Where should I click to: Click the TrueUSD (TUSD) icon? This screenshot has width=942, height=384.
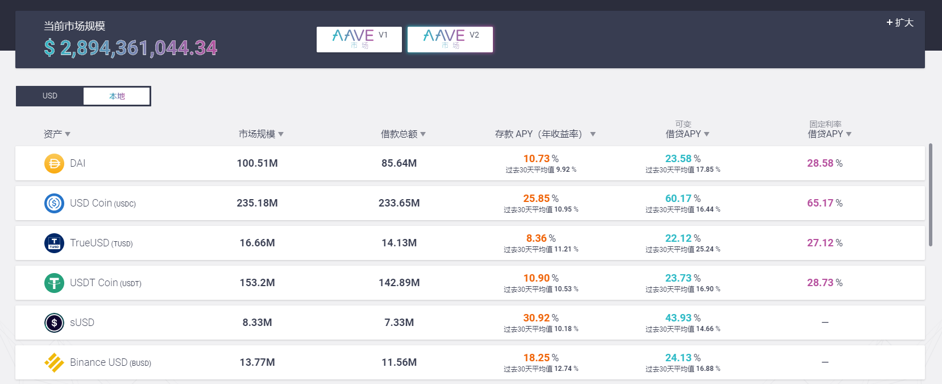pyautogui.click(x=54, y=243)
